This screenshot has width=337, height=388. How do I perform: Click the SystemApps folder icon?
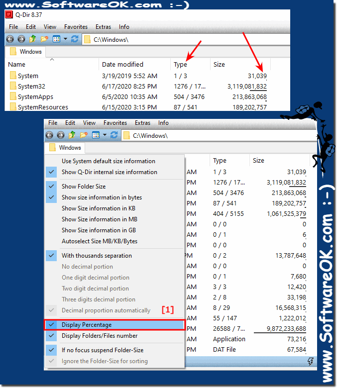click(13, 97)
